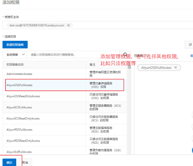Select the AliyunECSReadOnlyAccess policy row
Viewport: 193px width, 166px height.
65,118
